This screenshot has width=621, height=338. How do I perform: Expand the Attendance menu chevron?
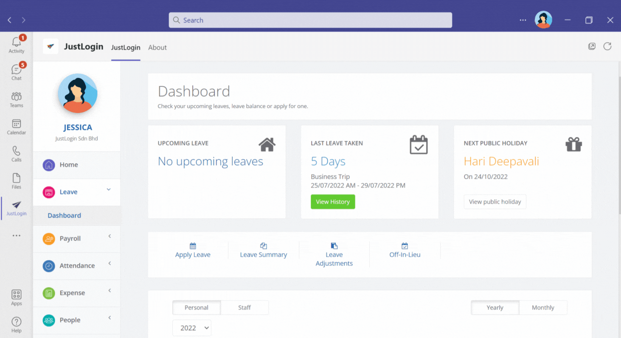[110, 263]
